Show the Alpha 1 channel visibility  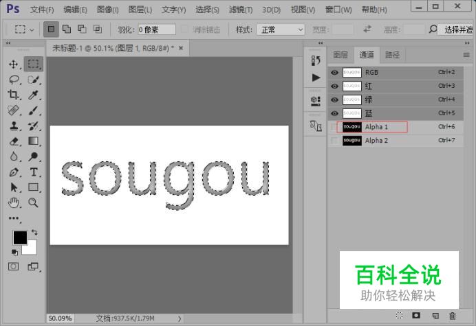point(334,127)
